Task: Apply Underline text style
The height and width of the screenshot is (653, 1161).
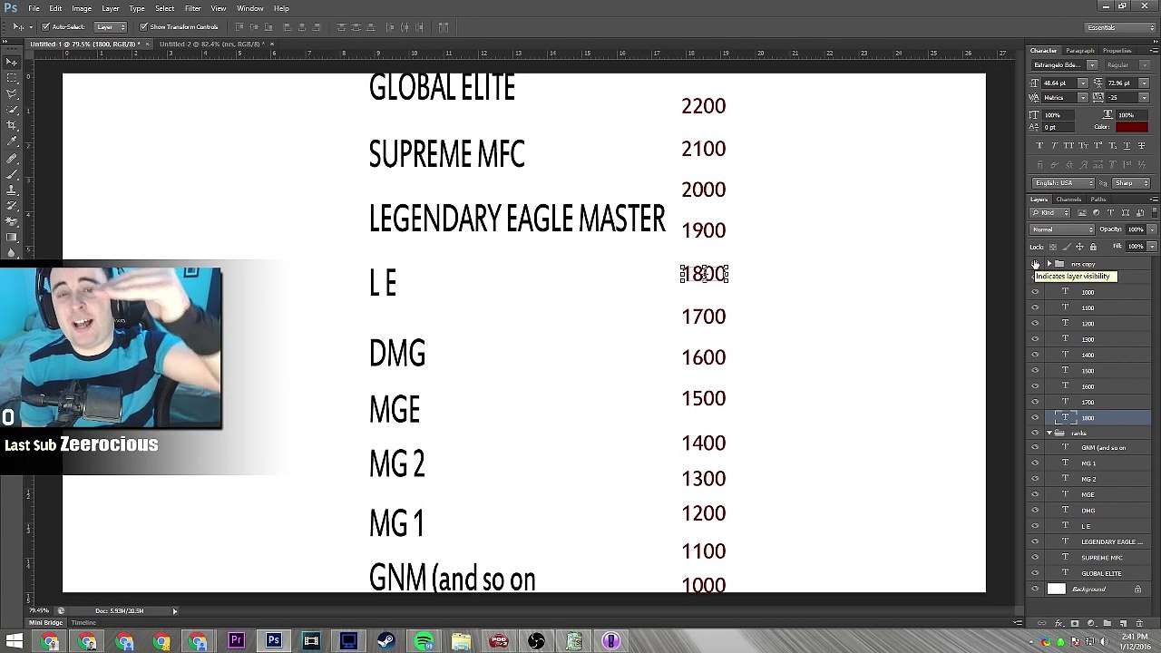Action: (1127, 145)
